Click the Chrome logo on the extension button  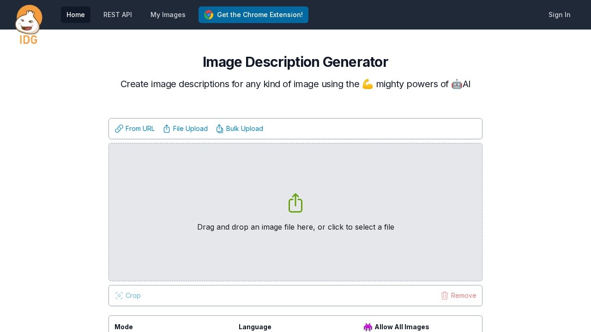point(209,15)
